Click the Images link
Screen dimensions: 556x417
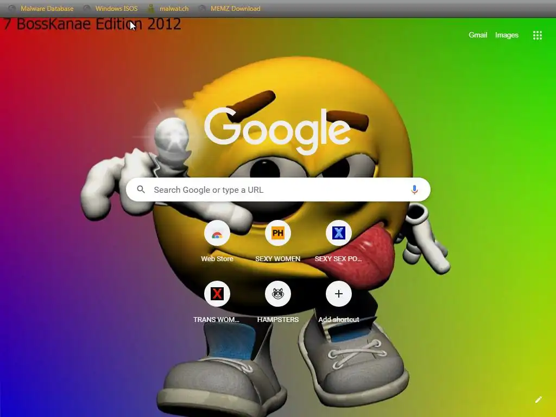point(507,35)
